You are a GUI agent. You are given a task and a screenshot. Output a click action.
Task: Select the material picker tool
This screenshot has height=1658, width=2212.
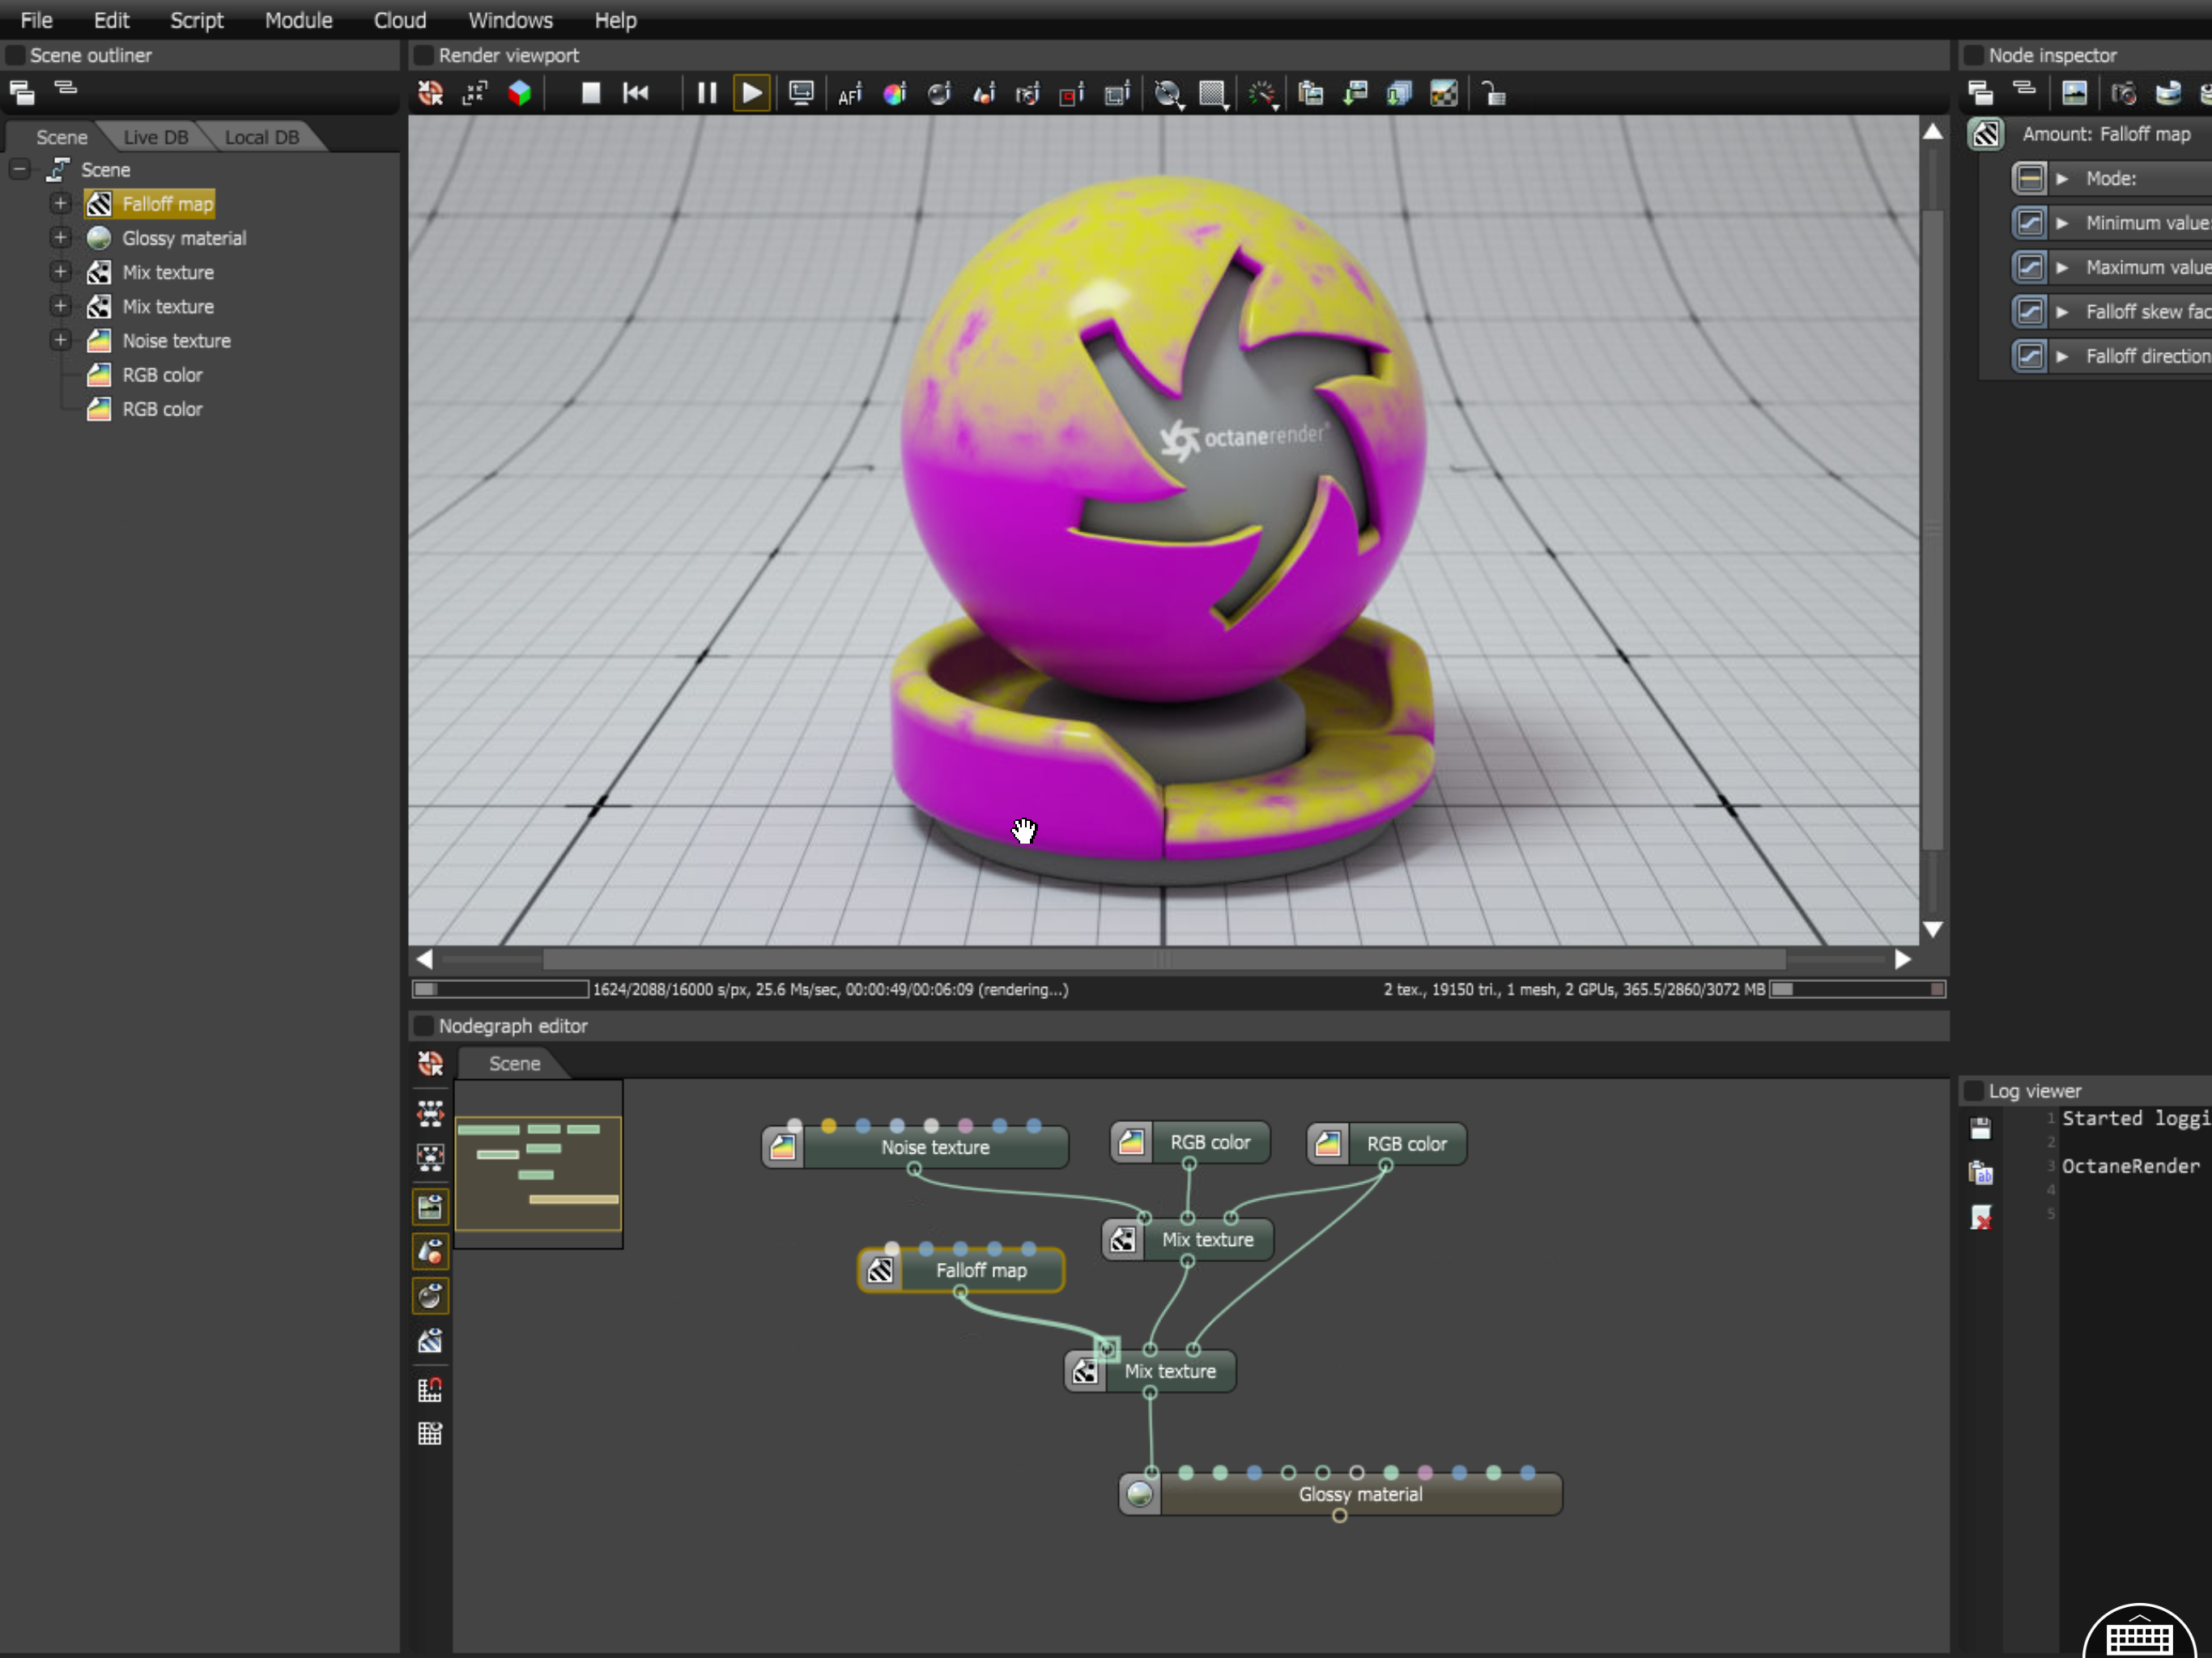click(939, 94)
